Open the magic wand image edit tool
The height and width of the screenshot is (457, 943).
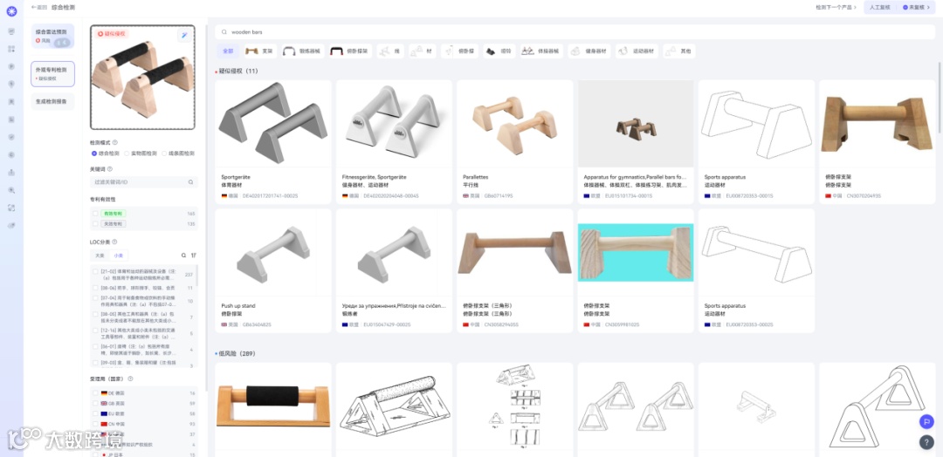(x=184, y=36)
